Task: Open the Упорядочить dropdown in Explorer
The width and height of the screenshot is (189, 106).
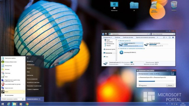Action: (x=107, y=37)
